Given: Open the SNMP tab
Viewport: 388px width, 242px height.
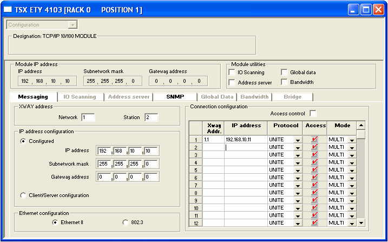Looking at the screenshot, I should (175, 97).
